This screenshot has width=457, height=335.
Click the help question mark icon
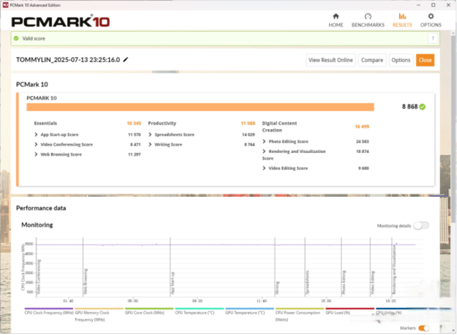433,38
